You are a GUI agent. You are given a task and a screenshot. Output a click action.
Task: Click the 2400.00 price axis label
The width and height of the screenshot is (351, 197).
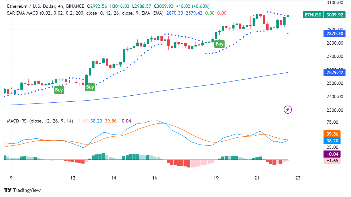pos(335,97)
